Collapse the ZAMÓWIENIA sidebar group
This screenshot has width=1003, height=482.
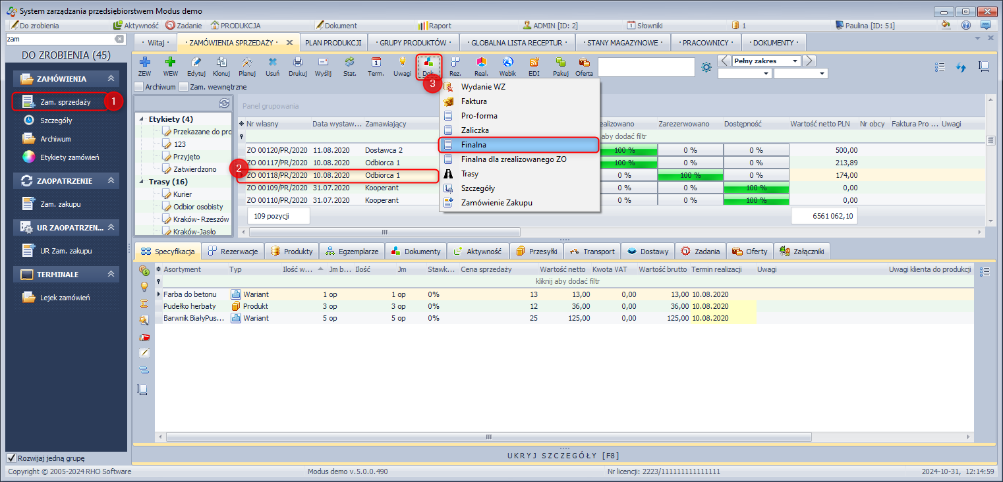point(111,79)
